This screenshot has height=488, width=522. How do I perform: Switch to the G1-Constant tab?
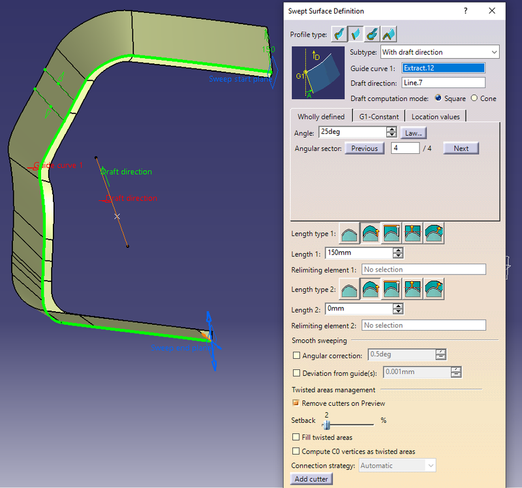[x=378, y=115]
